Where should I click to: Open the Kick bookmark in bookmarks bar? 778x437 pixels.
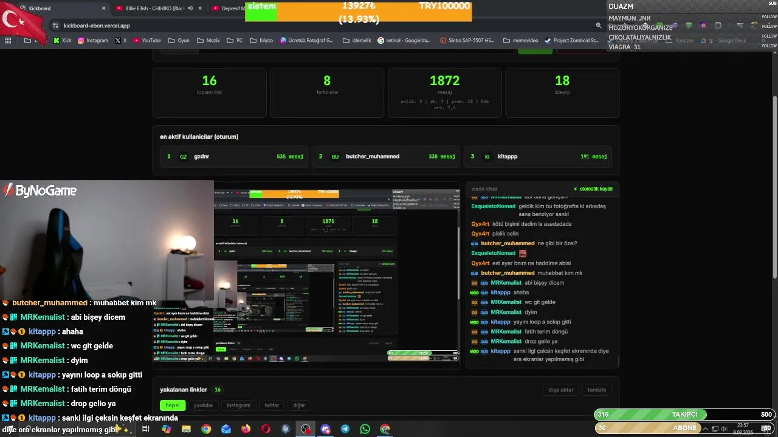pyautogui.click(x=62, y=41)
